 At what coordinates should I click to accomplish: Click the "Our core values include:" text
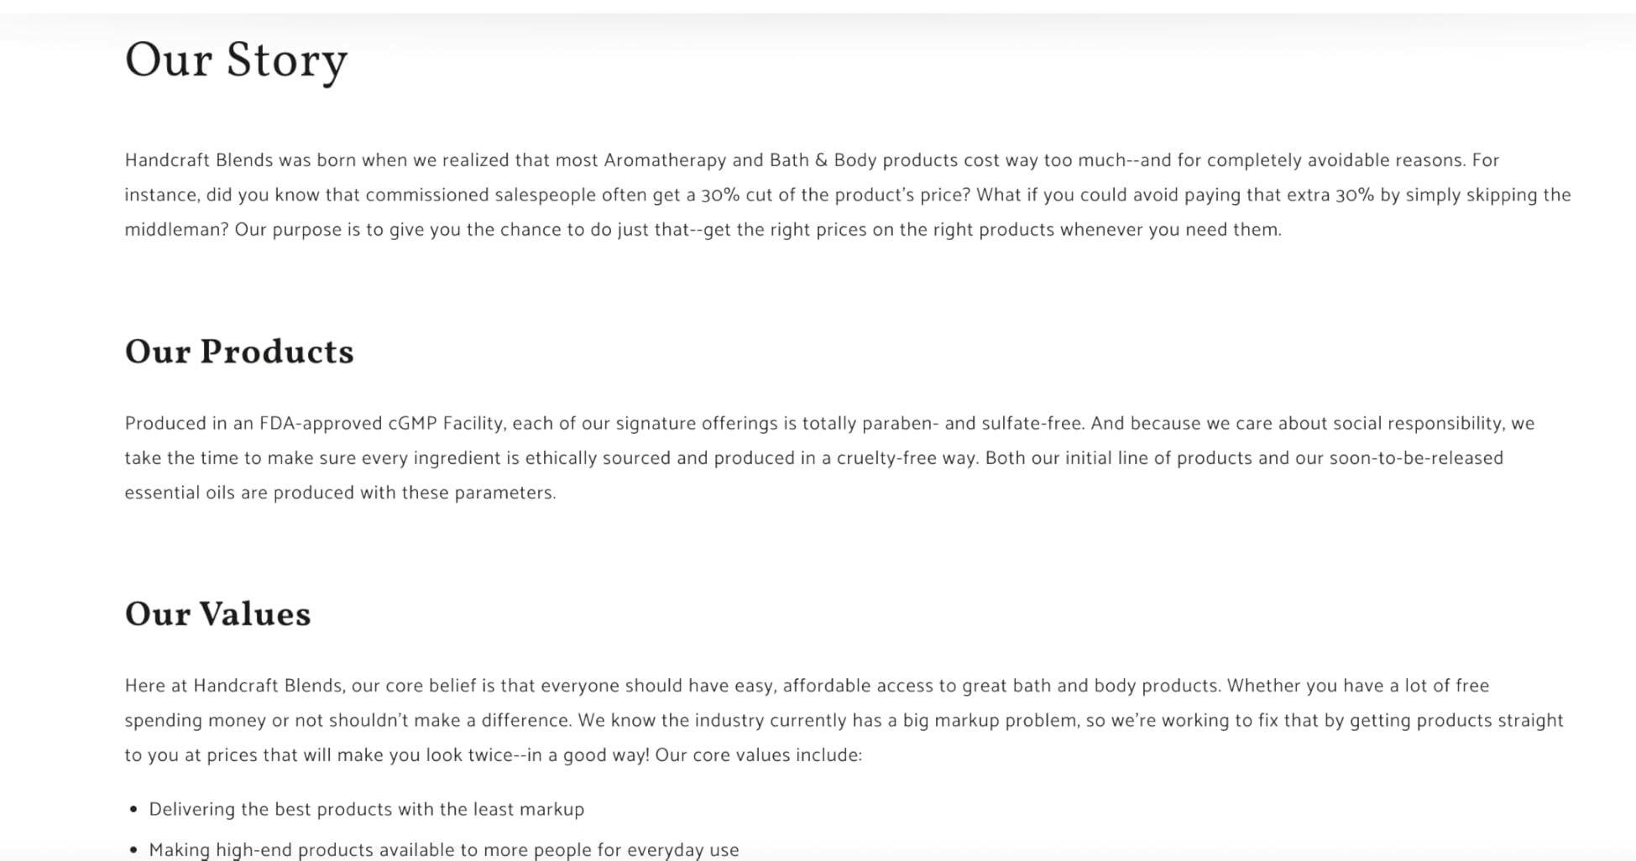click(758, 755)
